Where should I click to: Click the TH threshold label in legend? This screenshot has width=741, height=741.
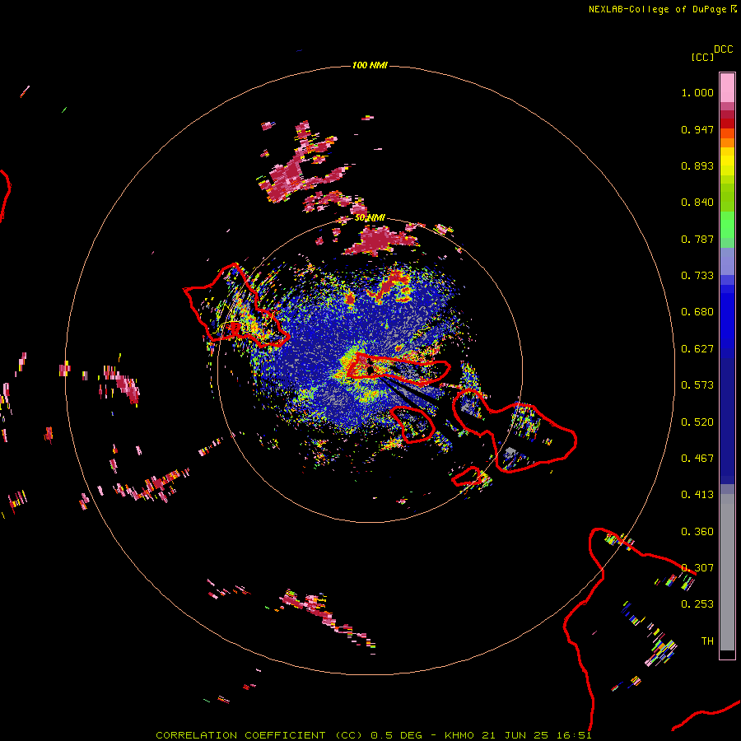[707, 641]
